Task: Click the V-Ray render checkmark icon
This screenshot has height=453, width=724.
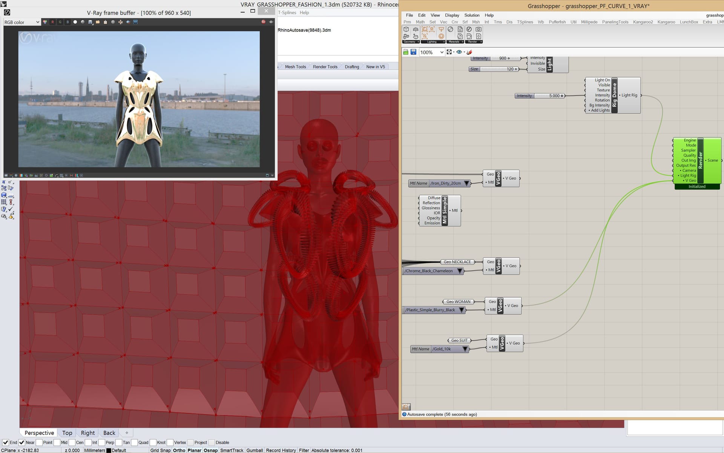Action: pos(469,29)
